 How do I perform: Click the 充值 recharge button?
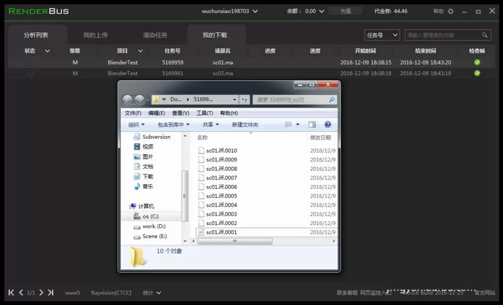(346, 11)
